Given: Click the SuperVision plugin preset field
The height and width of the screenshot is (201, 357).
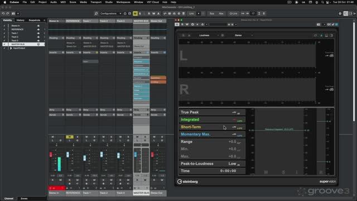Looking at the screenshot, I should (x=218, y=25).
